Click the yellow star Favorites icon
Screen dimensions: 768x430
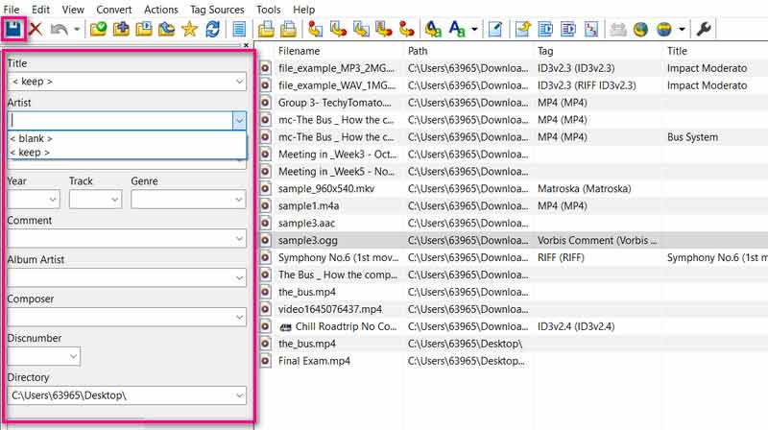[x=189, y=30]
